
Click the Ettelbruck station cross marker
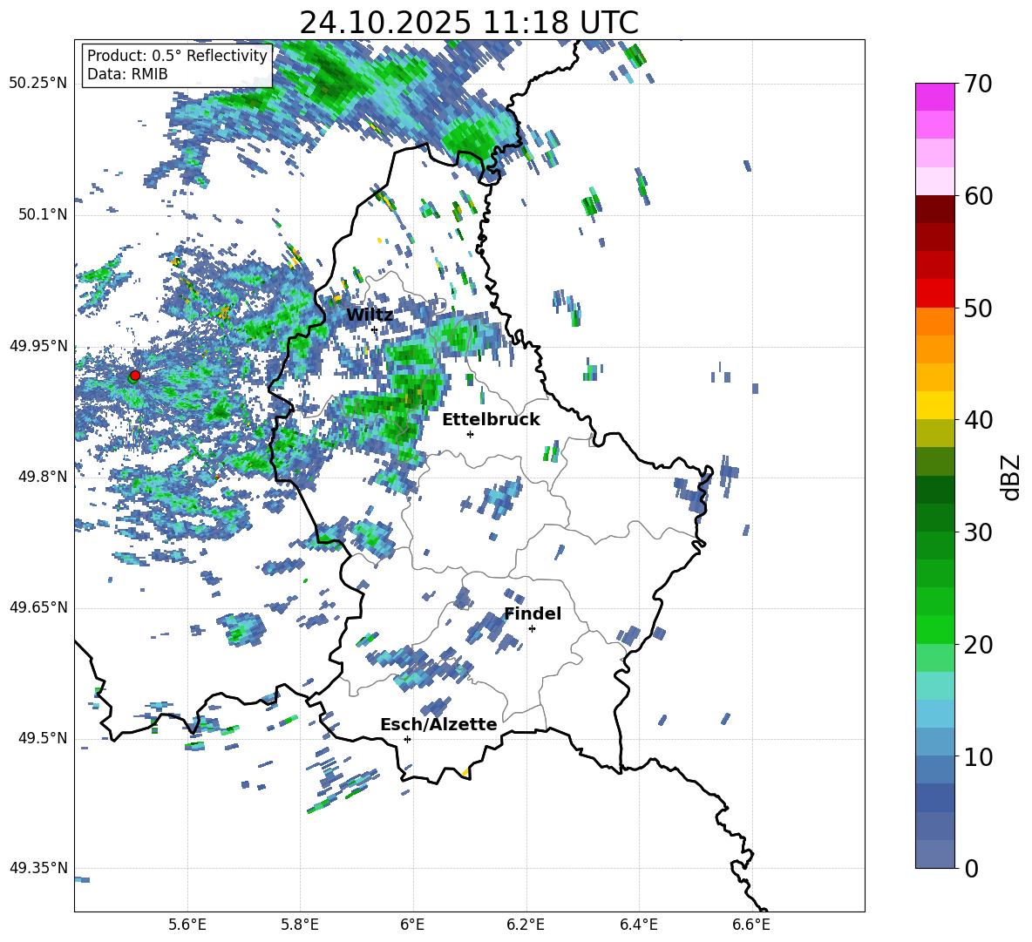click(470, 434)
